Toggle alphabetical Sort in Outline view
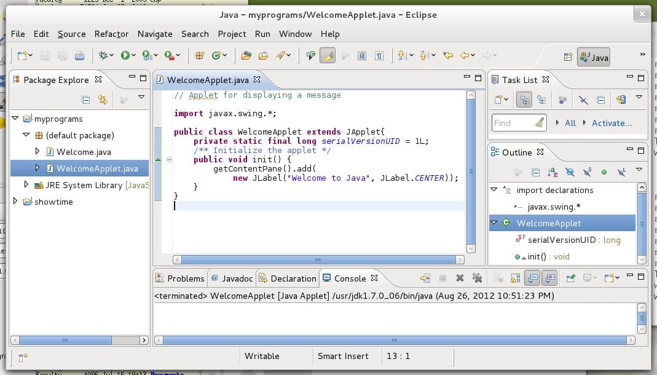This screenshot has height=375, width=657. pyautogui.click(x=552, y=173)
